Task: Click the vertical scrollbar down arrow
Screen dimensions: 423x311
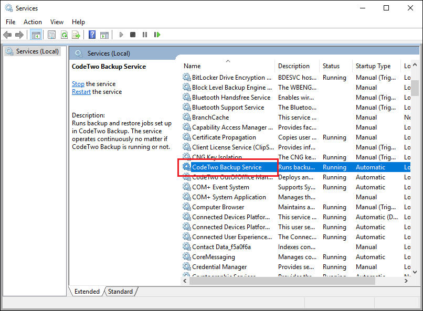Action: click(x=415, y=272)
